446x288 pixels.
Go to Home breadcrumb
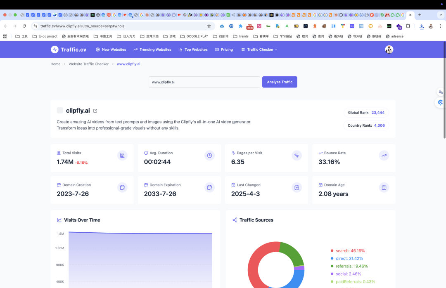55,64
